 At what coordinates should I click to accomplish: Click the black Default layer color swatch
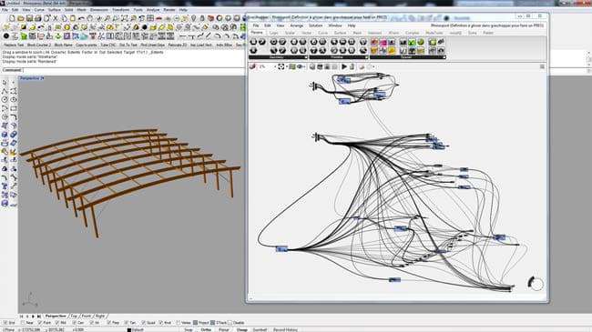point(129,330)
